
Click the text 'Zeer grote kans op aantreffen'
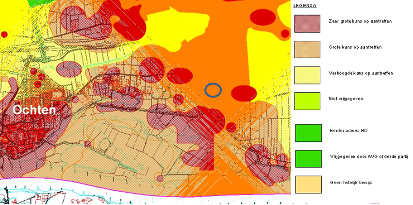coord(360,21)
